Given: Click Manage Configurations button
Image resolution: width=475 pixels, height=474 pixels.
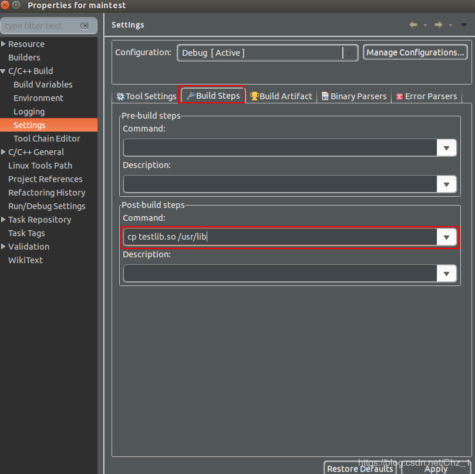Looking at the screenshot, I should (x=415, y=52).
